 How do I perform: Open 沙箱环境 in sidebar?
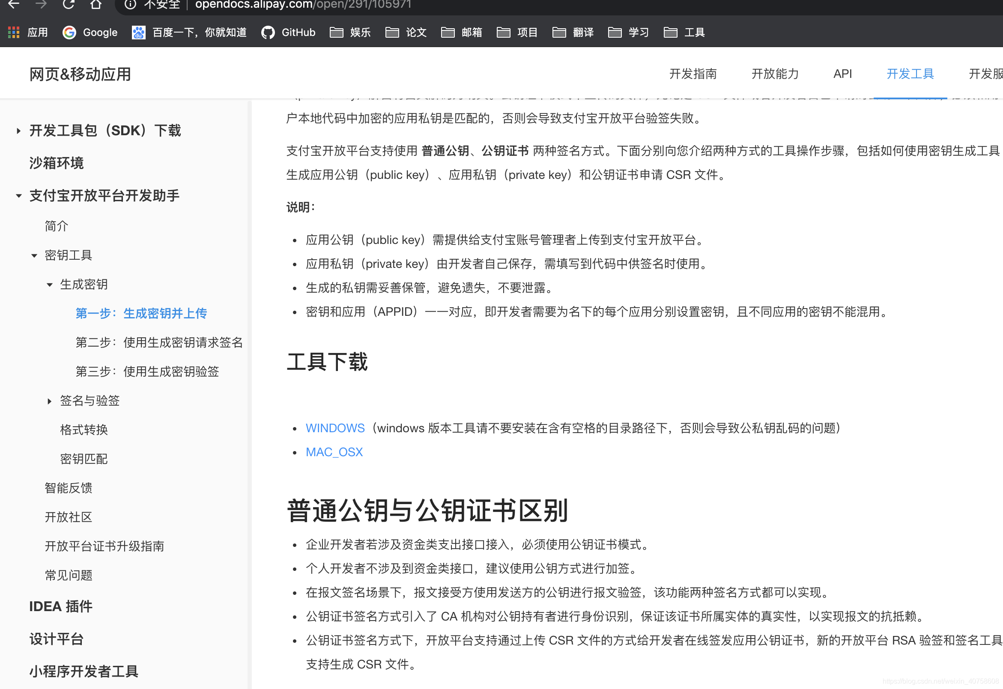pos(56,163)
